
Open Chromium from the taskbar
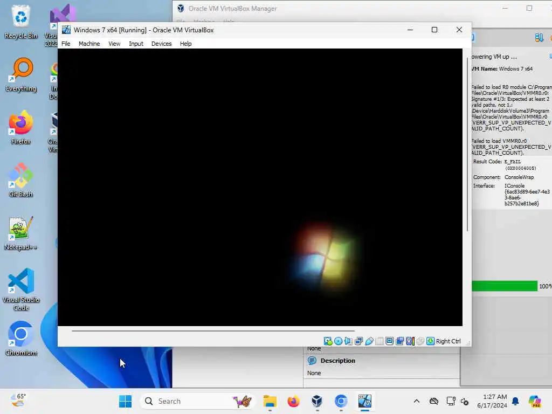click(341, 401)
